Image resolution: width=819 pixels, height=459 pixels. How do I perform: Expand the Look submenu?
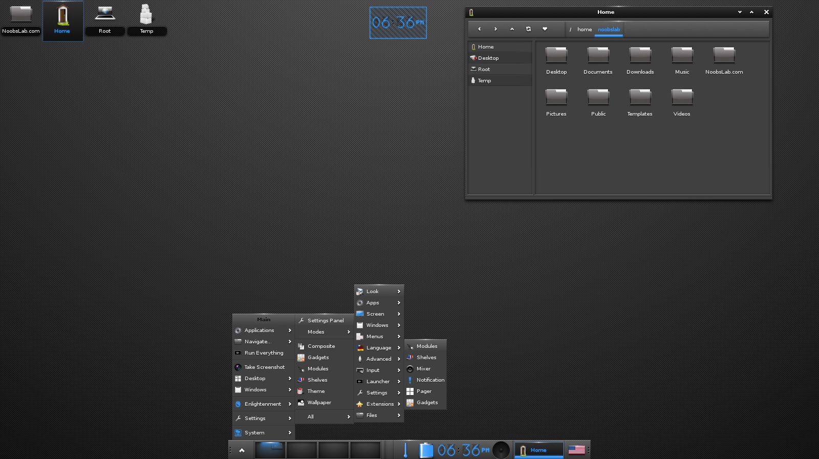click(x=379, y=291)
